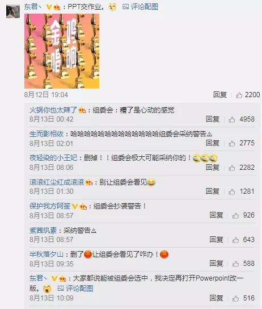Open 夜轻染的小王妃's user profile
This screenshot has height=309, width=262.
53,158
